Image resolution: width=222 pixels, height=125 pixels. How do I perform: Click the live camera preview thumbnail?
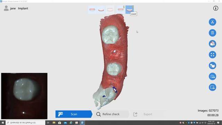(24, 96)
